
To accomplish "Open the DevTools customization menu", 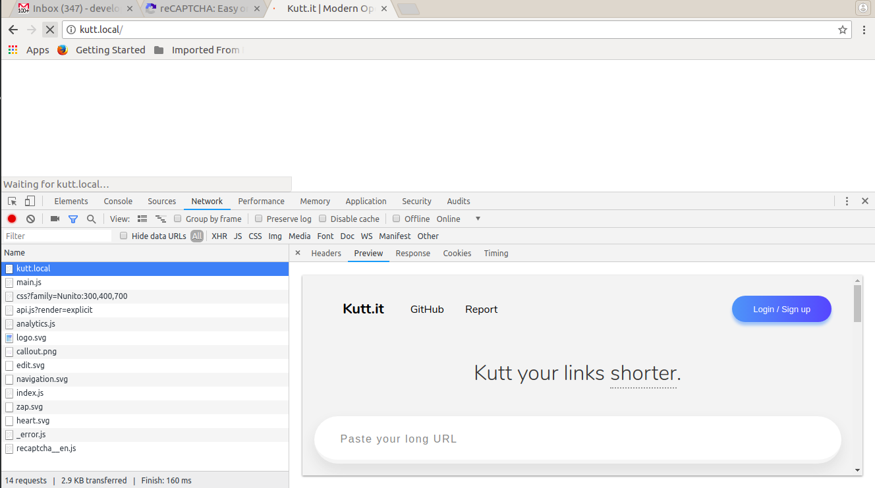I will (847, 201).
